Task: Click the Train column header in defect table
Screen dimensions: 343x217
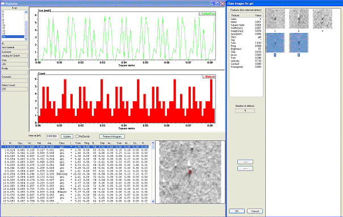Action: pyautogui.click(x=119, y=143)
